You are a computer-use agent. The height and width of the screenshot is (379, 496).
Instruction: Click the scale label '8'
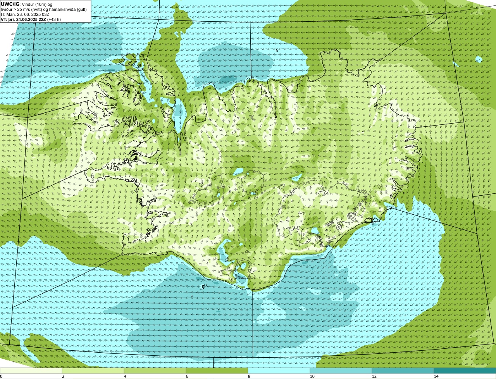[248, 376]
